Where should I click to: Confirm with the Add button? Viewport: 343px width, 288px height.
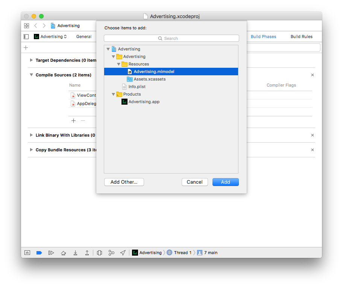click(226, 182)
